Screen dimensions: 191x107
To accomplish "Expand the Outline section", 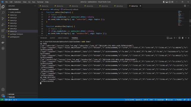I will 22,94.
